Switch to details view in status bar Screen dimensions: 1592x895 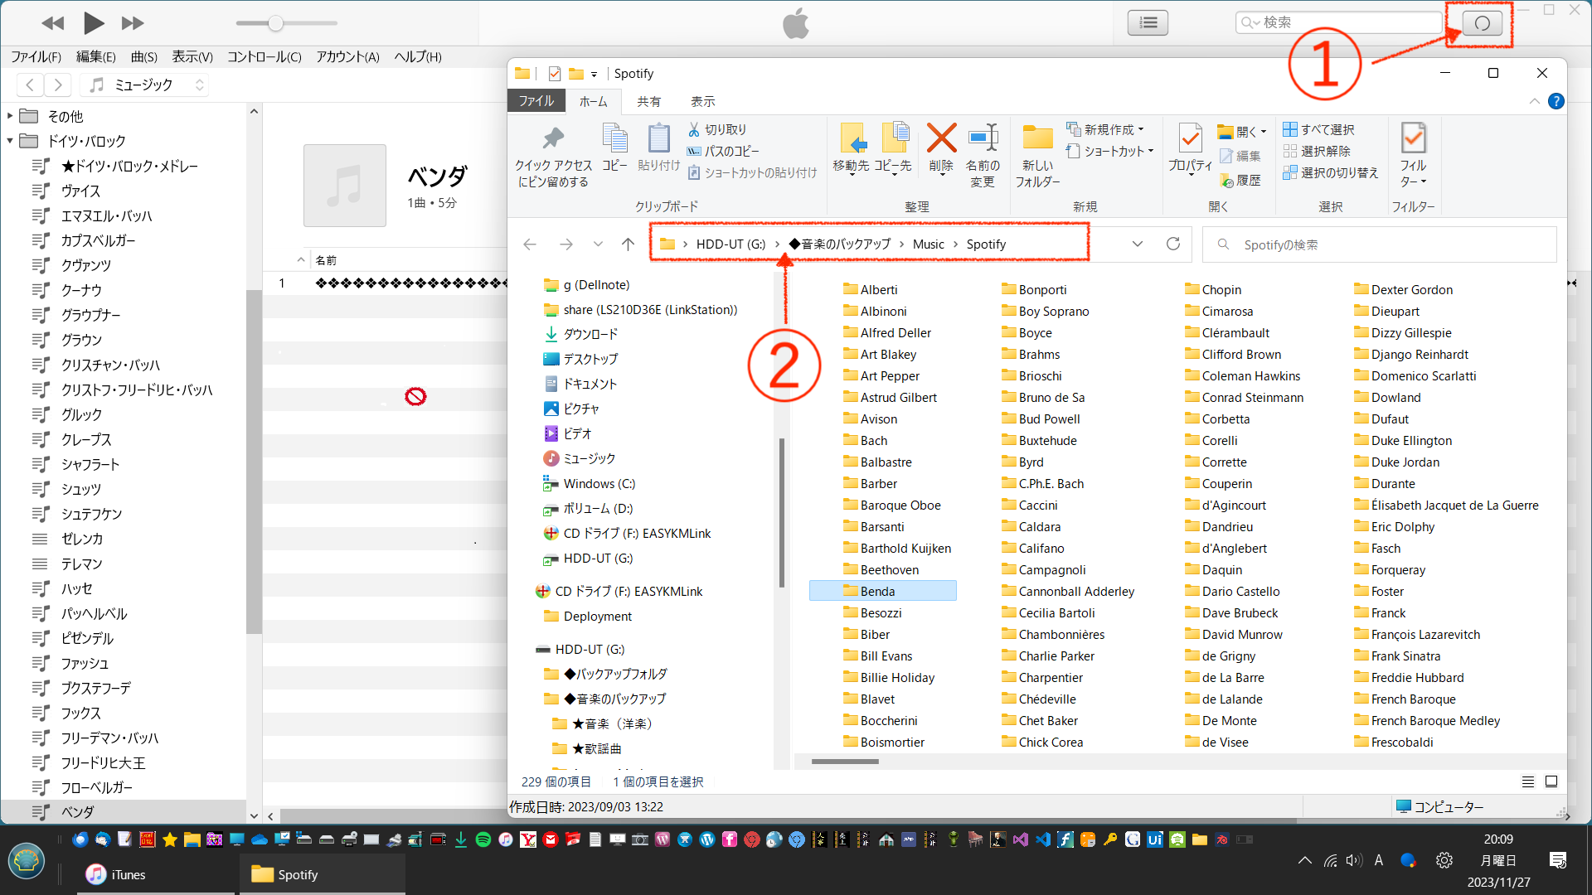1527,781
